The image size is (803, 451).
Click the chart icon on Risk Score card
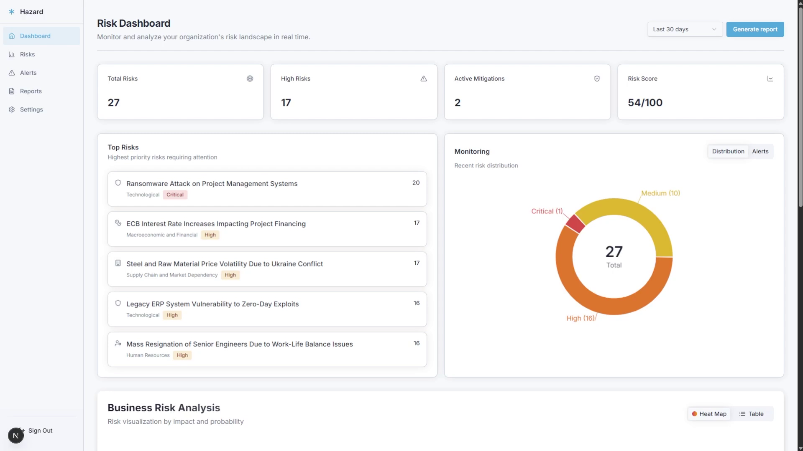770,79
